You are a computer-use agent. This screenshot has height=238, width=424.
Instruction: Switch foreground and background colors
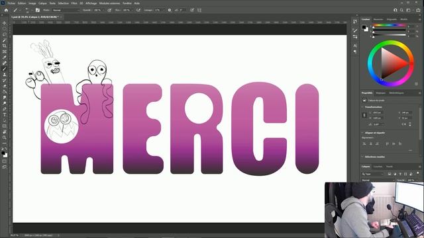point(6,149)
